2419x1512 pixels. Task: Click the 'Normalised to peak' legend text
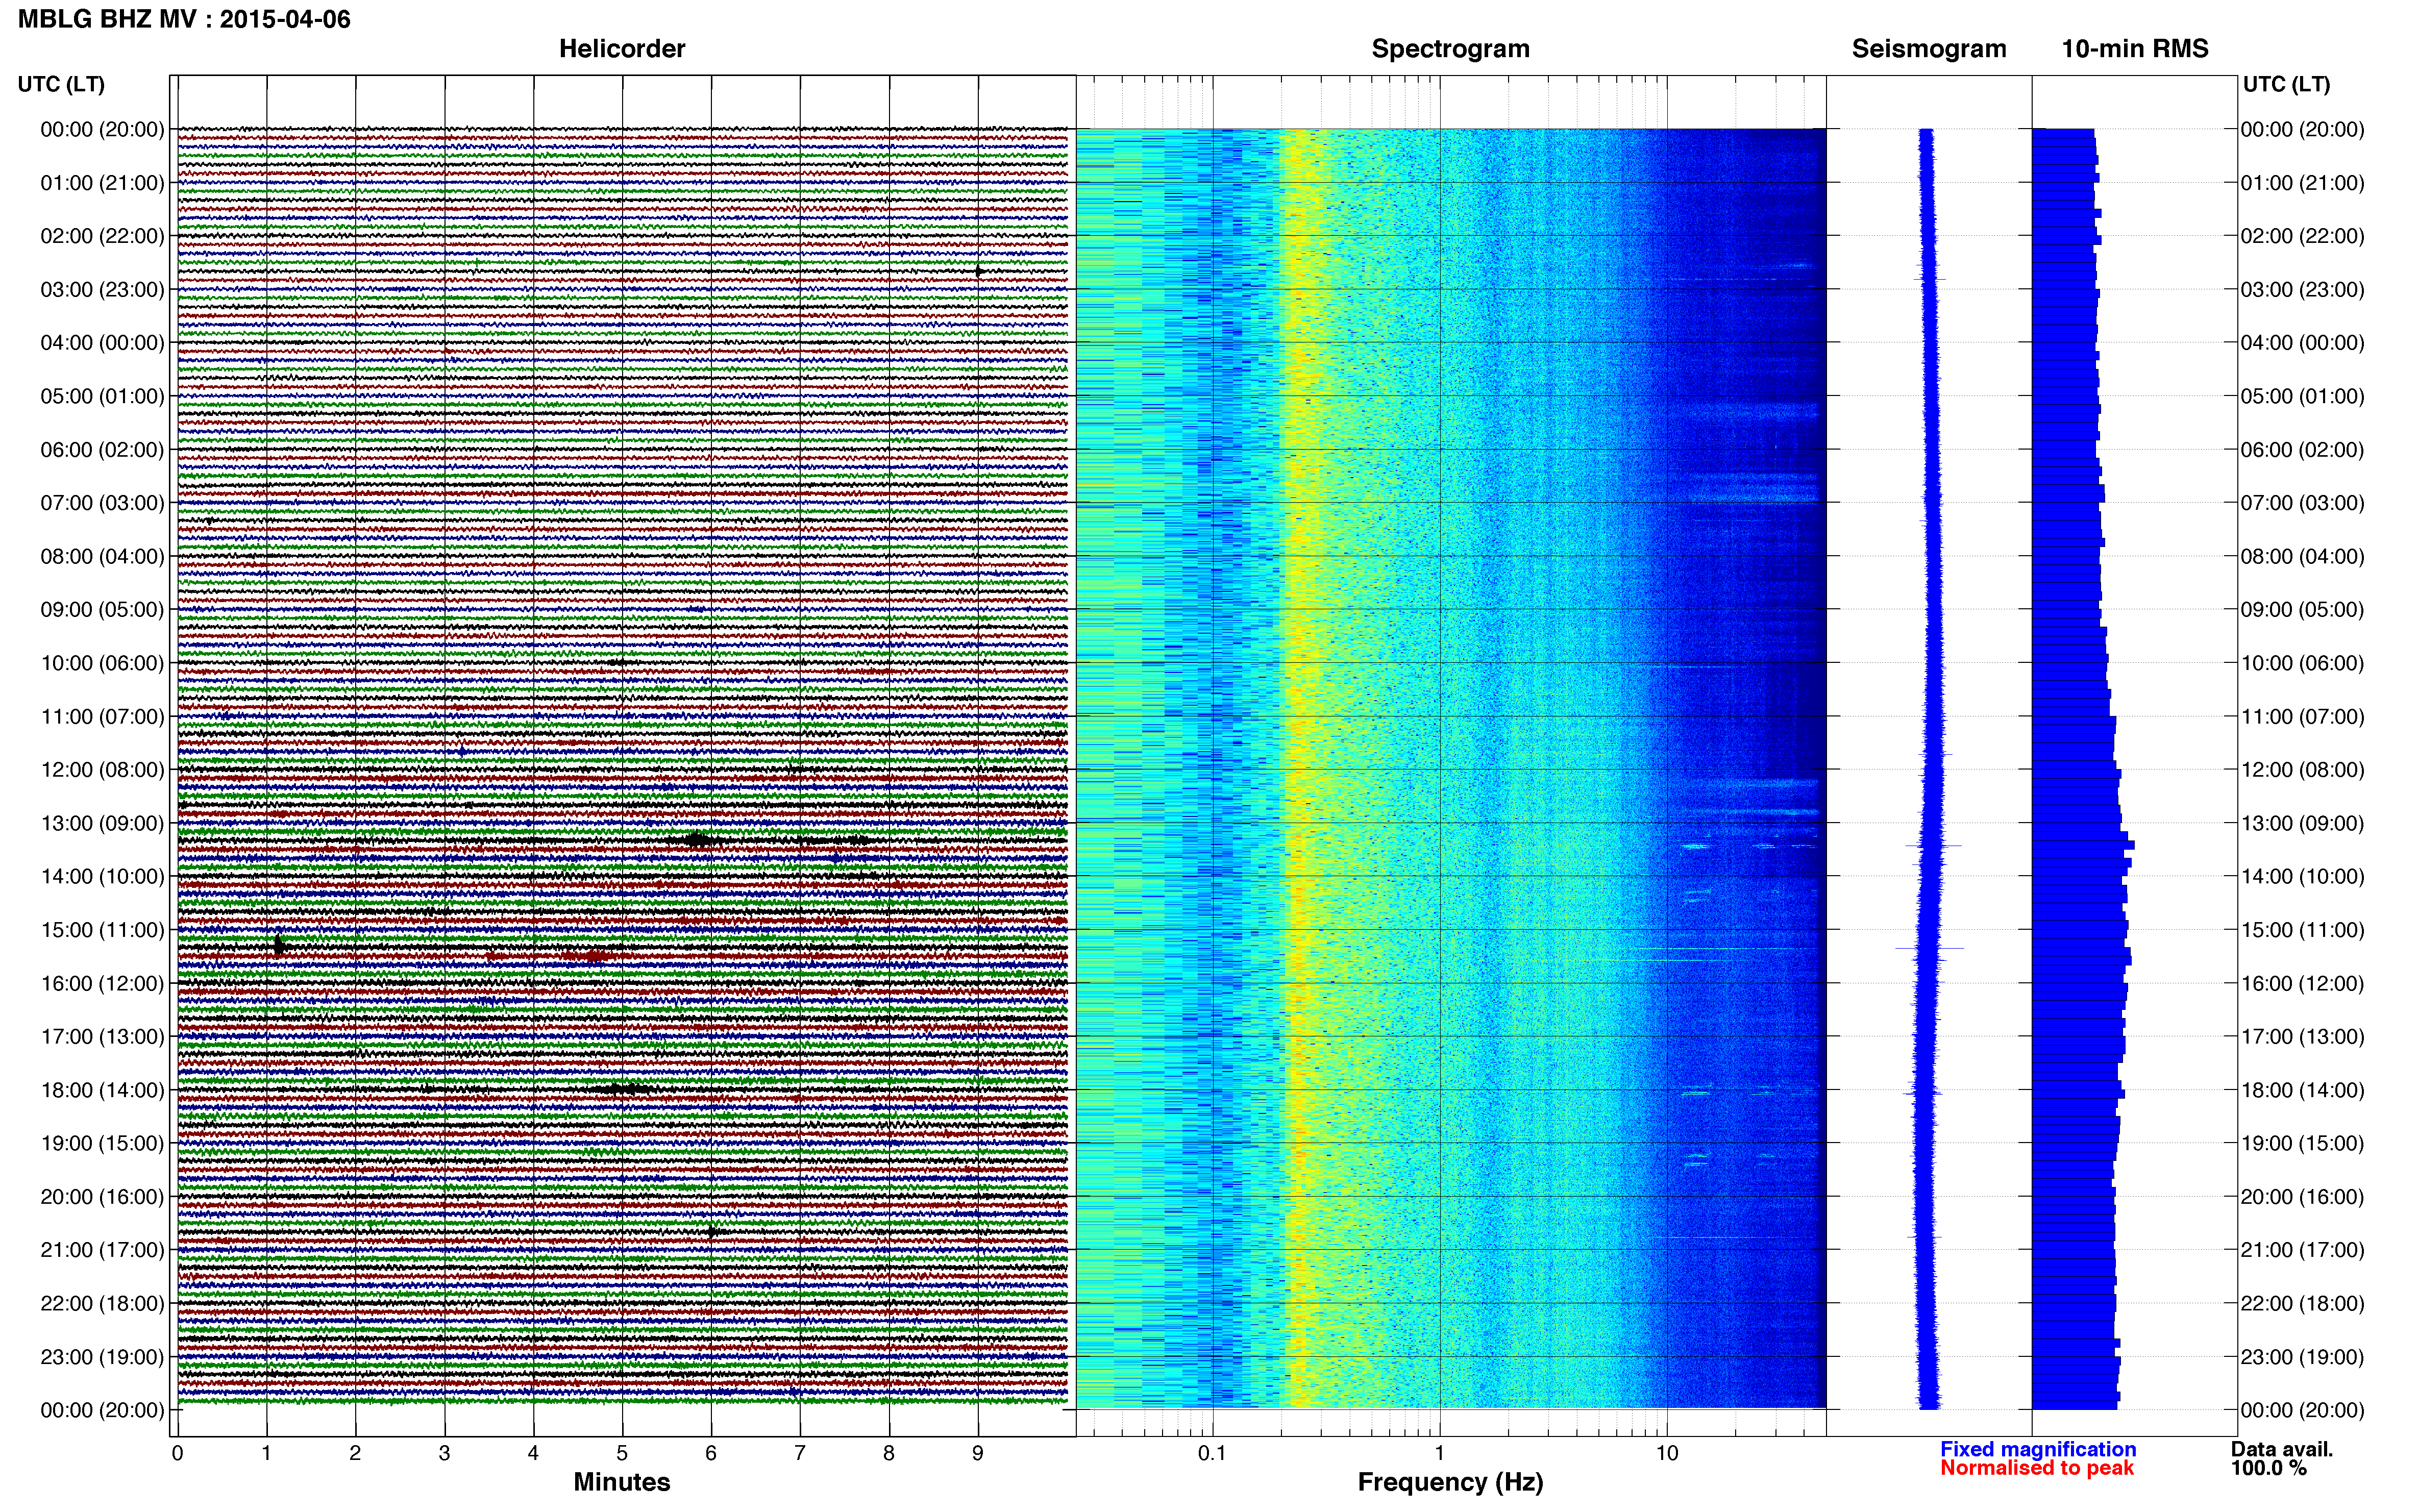2037,1468
